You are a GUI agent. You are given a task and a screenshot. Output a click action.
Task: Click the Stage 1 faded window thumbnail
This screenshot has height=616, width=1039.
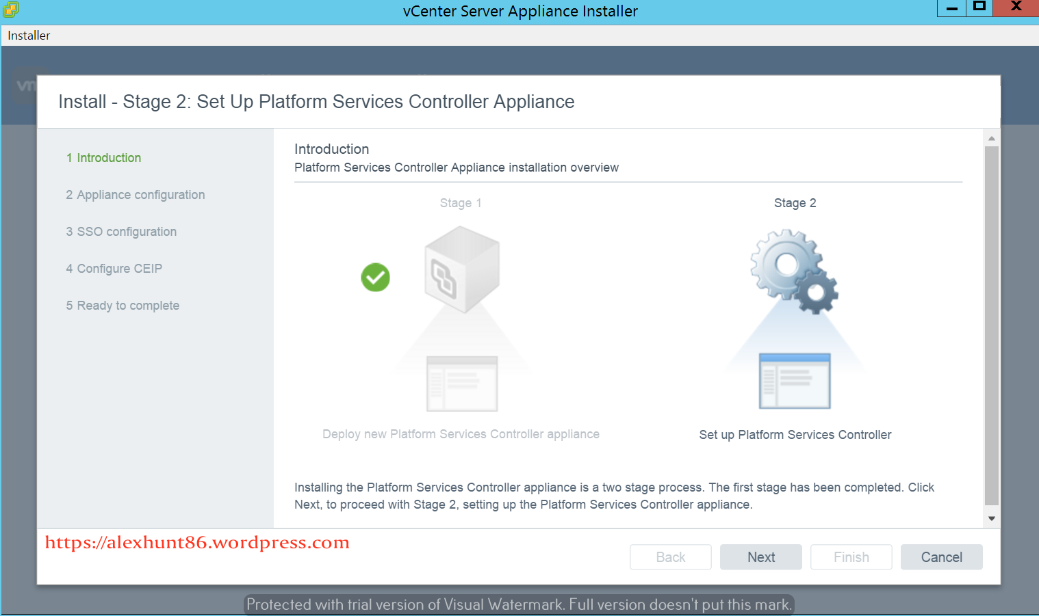462,384
